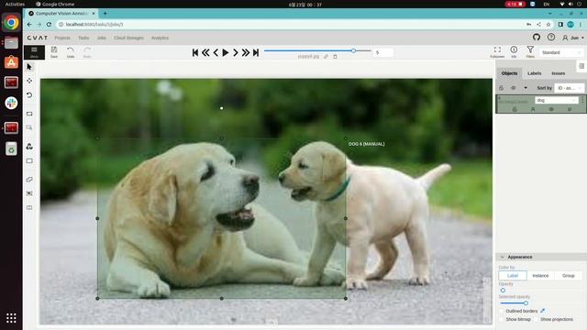Open the Sort by dropdown
This screenshot has height=330, width=587.
[569, 88]
